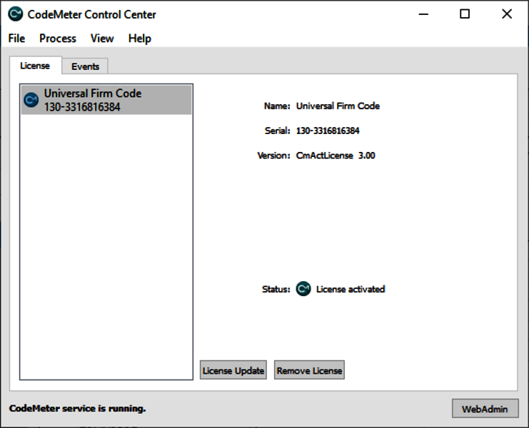Click the CmActLicense 3.00 version text
The image size is (529, 428).
336,156
